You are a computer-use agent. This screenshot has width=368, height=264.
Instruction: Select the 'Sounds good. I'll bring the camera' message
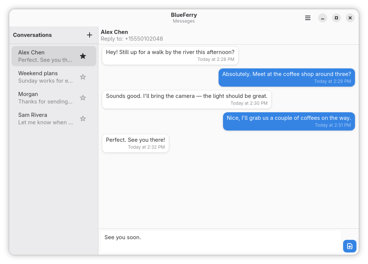pyautogui.click(x=187, y=100)
